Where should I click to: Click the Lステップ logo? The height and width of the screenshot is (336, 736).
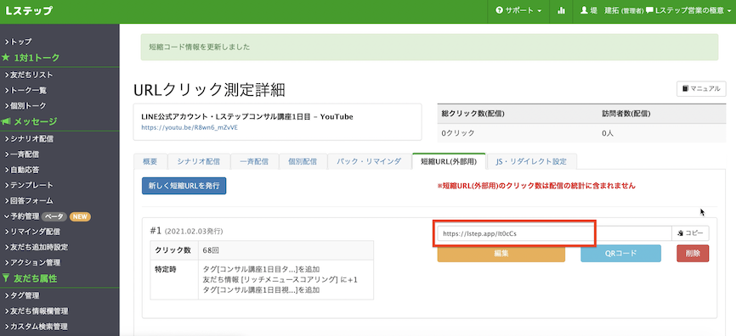point(29,11)
